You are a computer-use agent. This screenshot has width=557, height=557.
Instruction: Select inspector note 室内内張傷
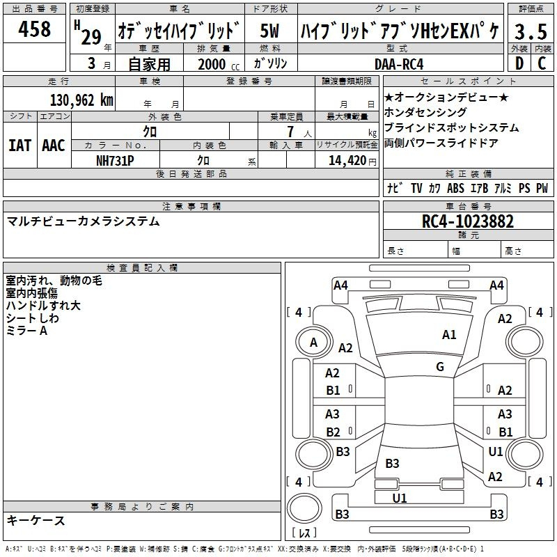click(31, 293)
